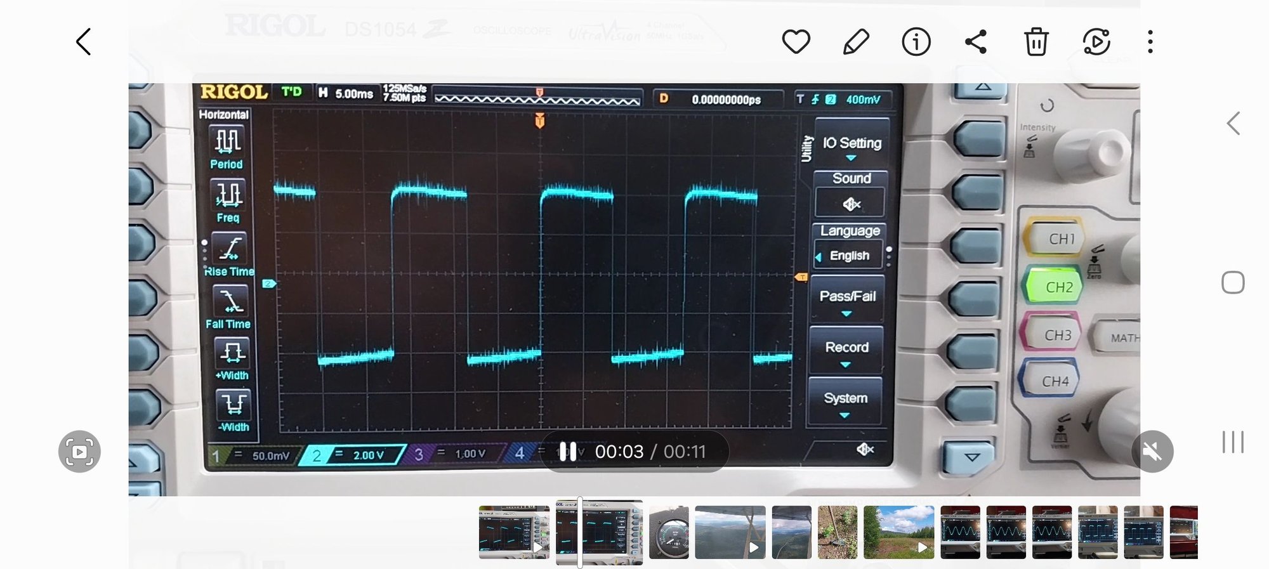Delete the video with the trash icon
Viewport: 1269px width, 569px height.
coord(1036,42)
